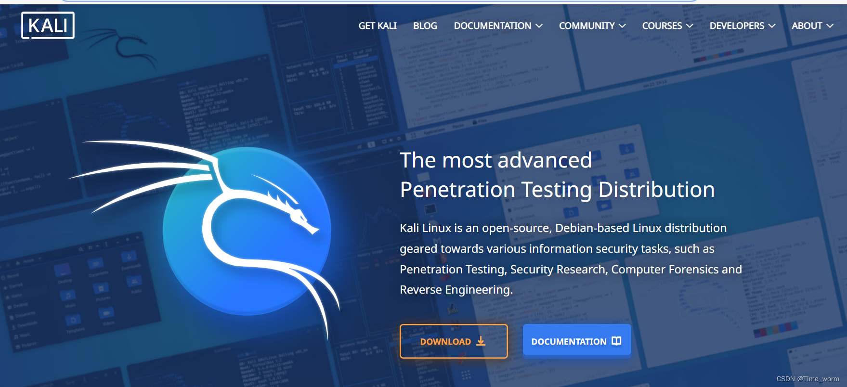Open the DOCUMENTATION nav menu

tap(493, 26)
